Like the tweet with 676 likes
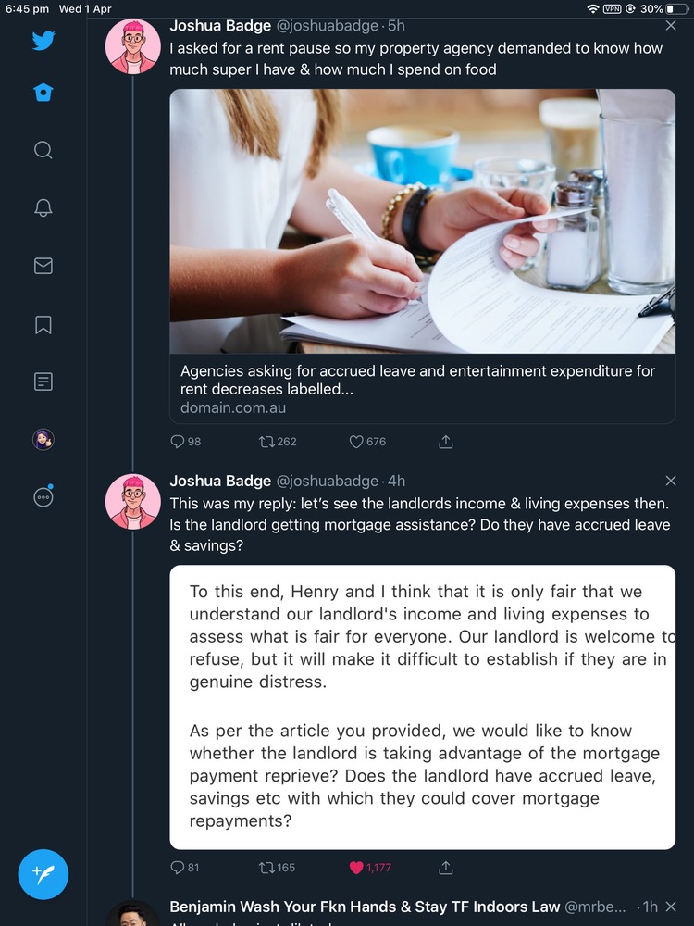The height and width of the screenshot is (926, 694). (x=356, y=442)
